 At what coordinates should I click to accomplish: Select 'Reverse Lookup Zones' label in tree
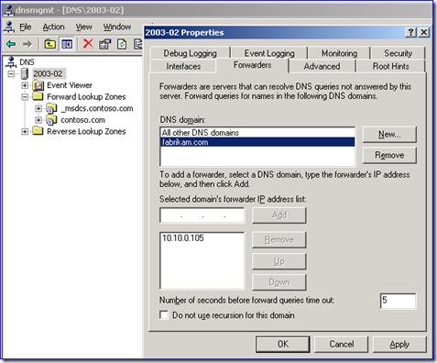pos(86,132)
